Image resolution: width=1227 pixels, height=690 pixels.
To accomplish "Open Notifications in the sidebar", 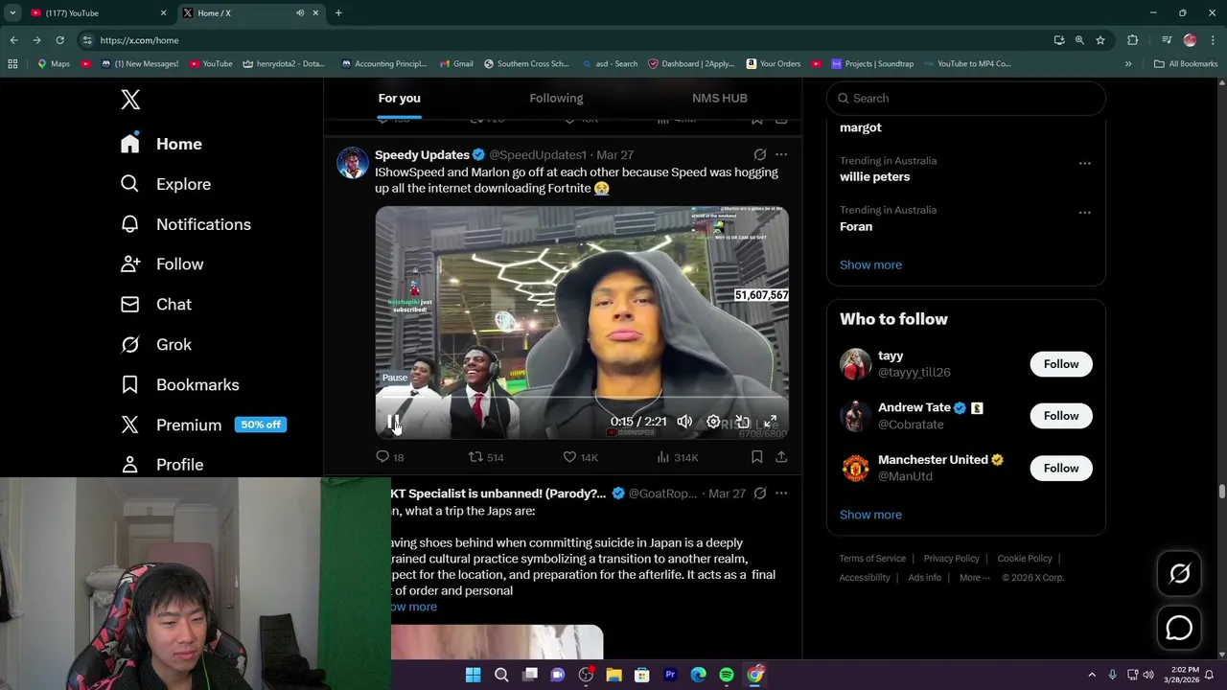I will point(185,224).
